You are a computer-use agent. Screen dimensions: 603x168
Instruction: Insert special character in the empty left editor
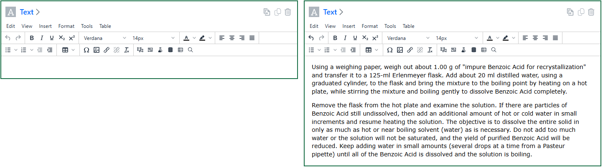tap(87, 50)
